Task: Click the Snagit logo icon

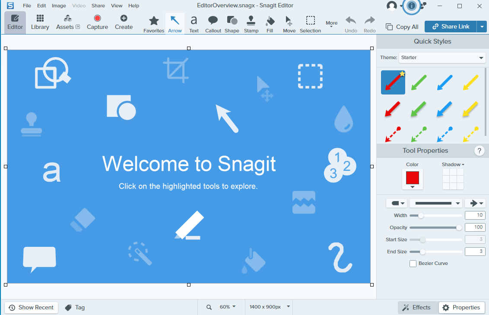Action: (x=11, y=6)
